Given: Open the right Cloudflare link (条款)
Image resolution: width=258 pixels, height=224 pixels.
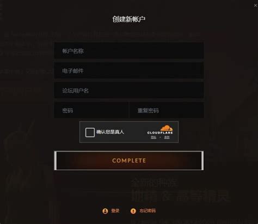Looking at the screenshot, I should coord(167,137).
